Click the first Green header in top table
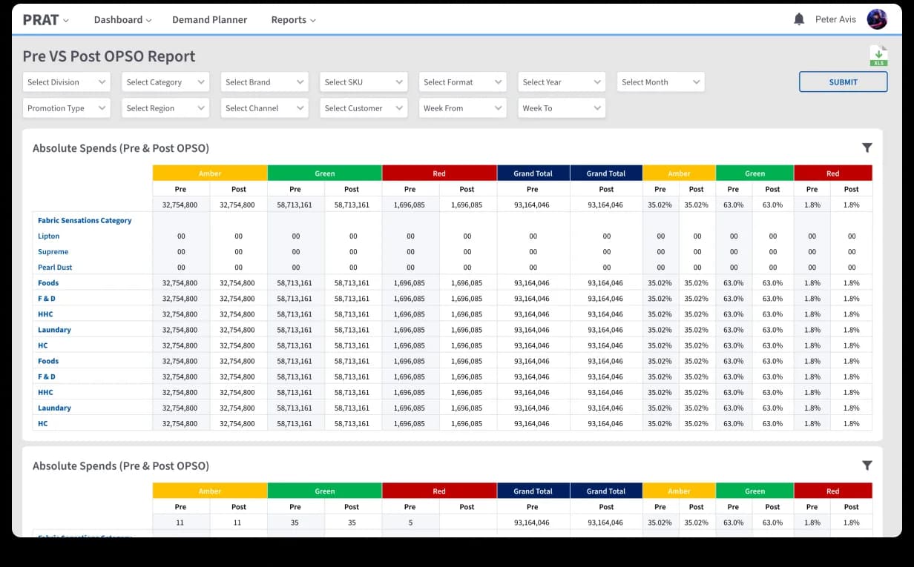Image resolution: width=914 pixels, height=567 pixels. coord(325,173)
